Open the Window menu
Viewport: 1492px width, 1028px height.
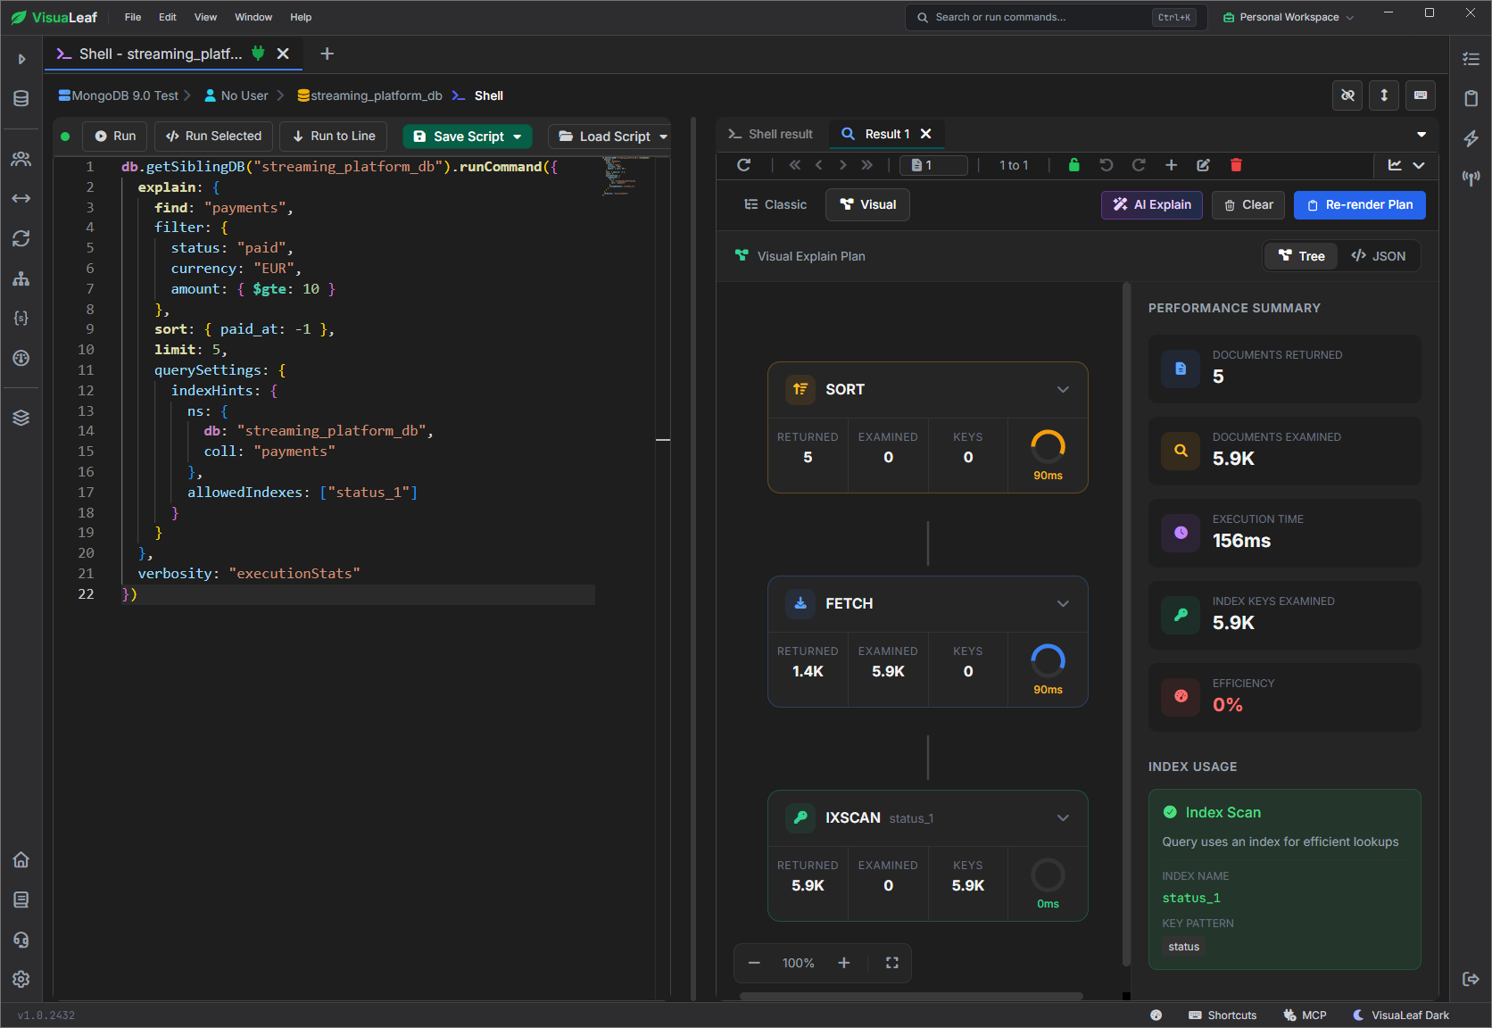253,17
